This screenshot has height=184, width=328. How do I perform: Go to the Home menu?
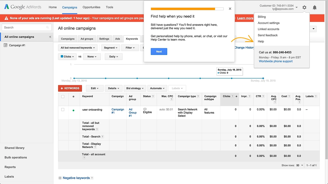tap(53, 7)
